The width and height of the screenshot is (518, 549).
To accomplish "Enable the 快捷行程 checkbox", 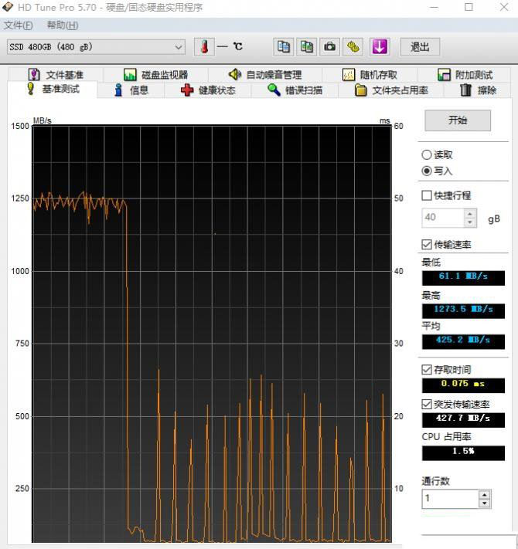I will pos(427,195).
